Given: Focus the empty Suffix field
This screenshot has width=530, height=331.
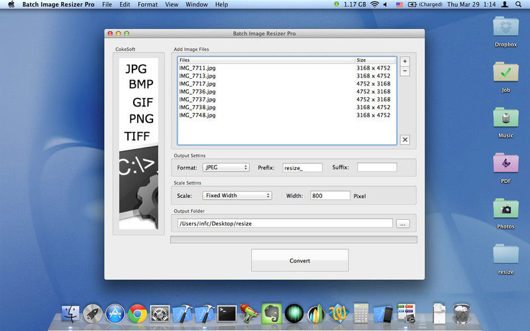Looking at the screenshot, I should coord(377,167).
